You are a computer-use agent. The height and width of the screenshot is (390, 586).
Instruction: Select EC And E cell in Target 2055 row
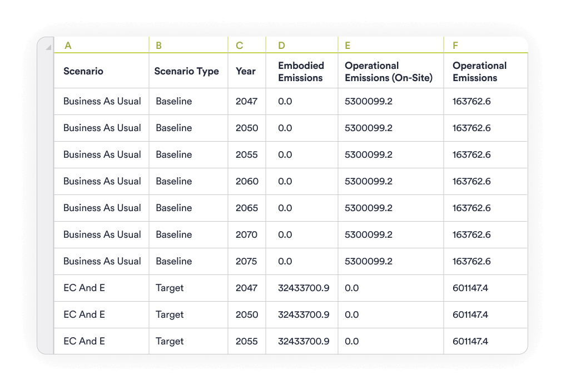[102, 341]
